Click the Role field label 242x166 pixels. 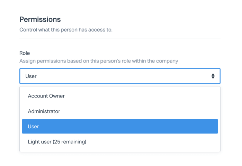click(25, 53)
